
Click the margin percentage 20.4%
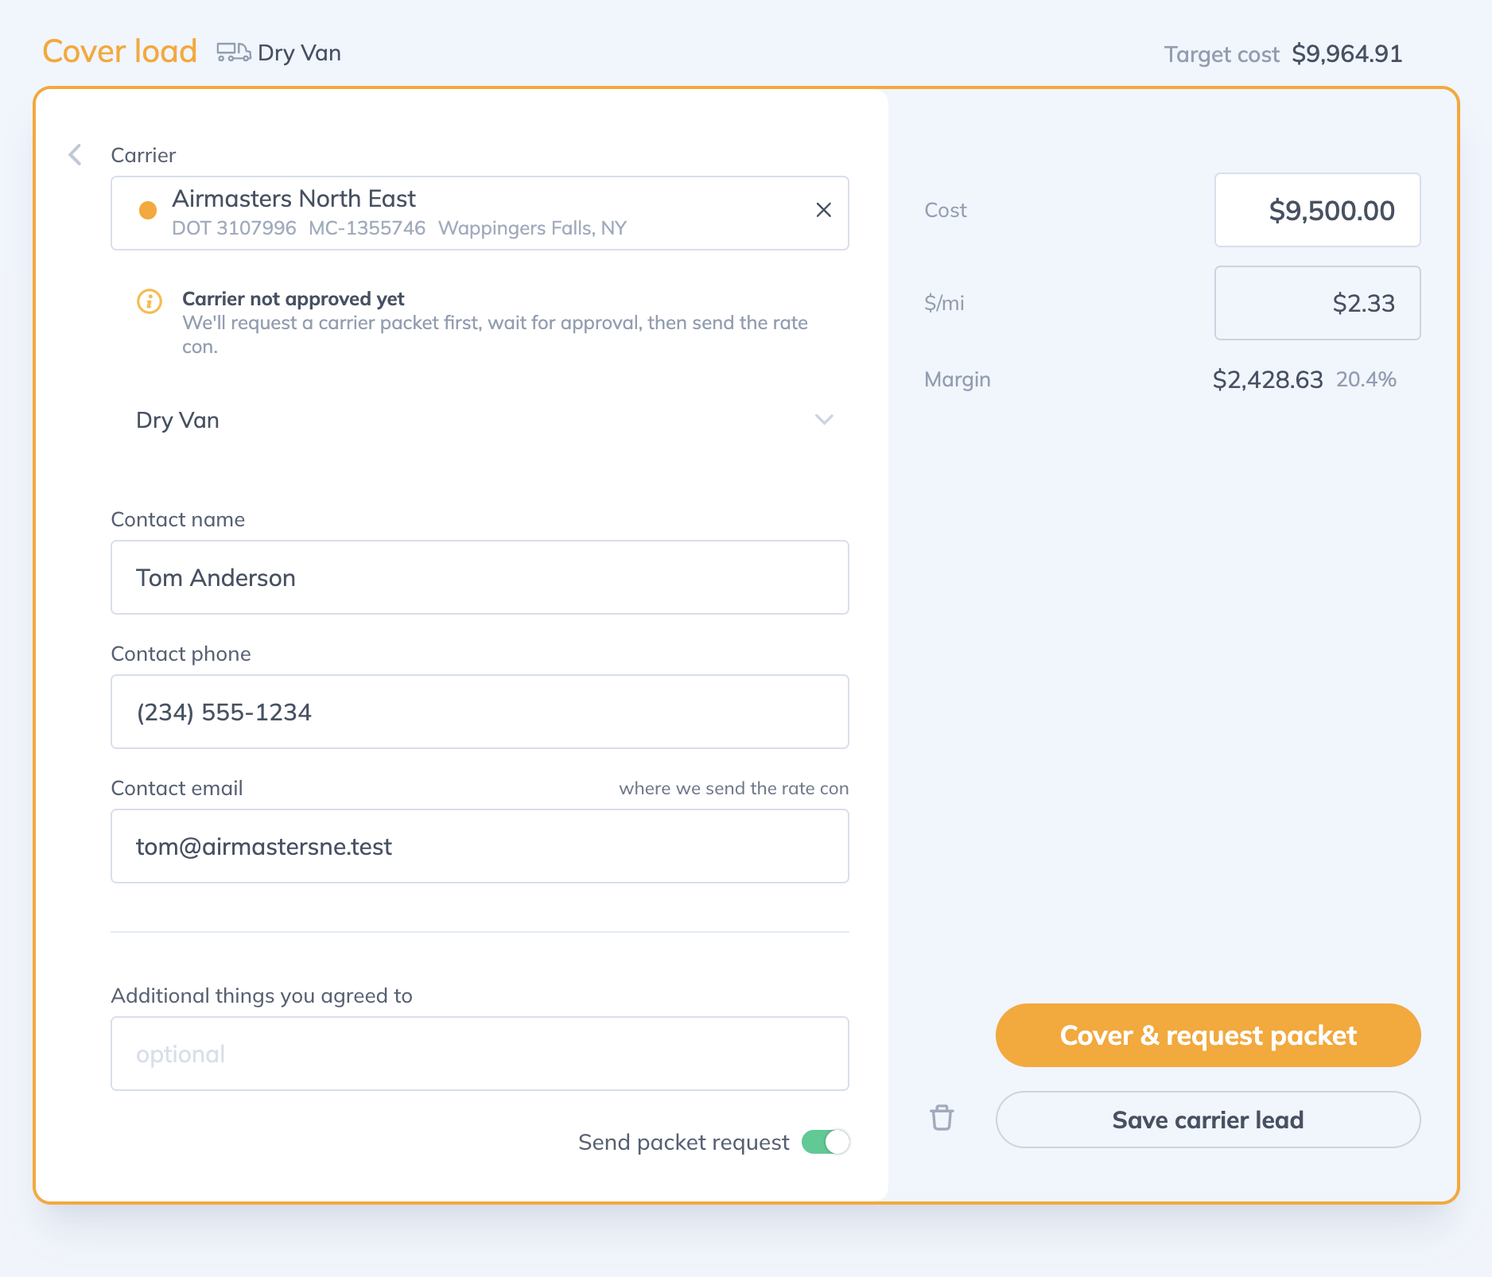tap(1366, 379)
